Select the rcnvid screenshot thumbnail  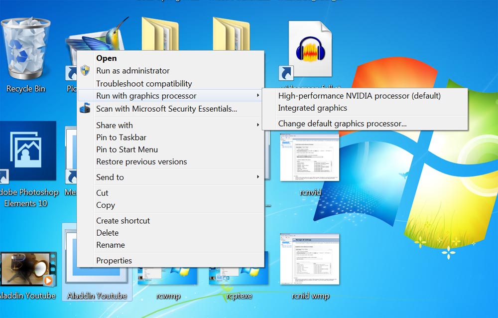(x=310, y=158)
